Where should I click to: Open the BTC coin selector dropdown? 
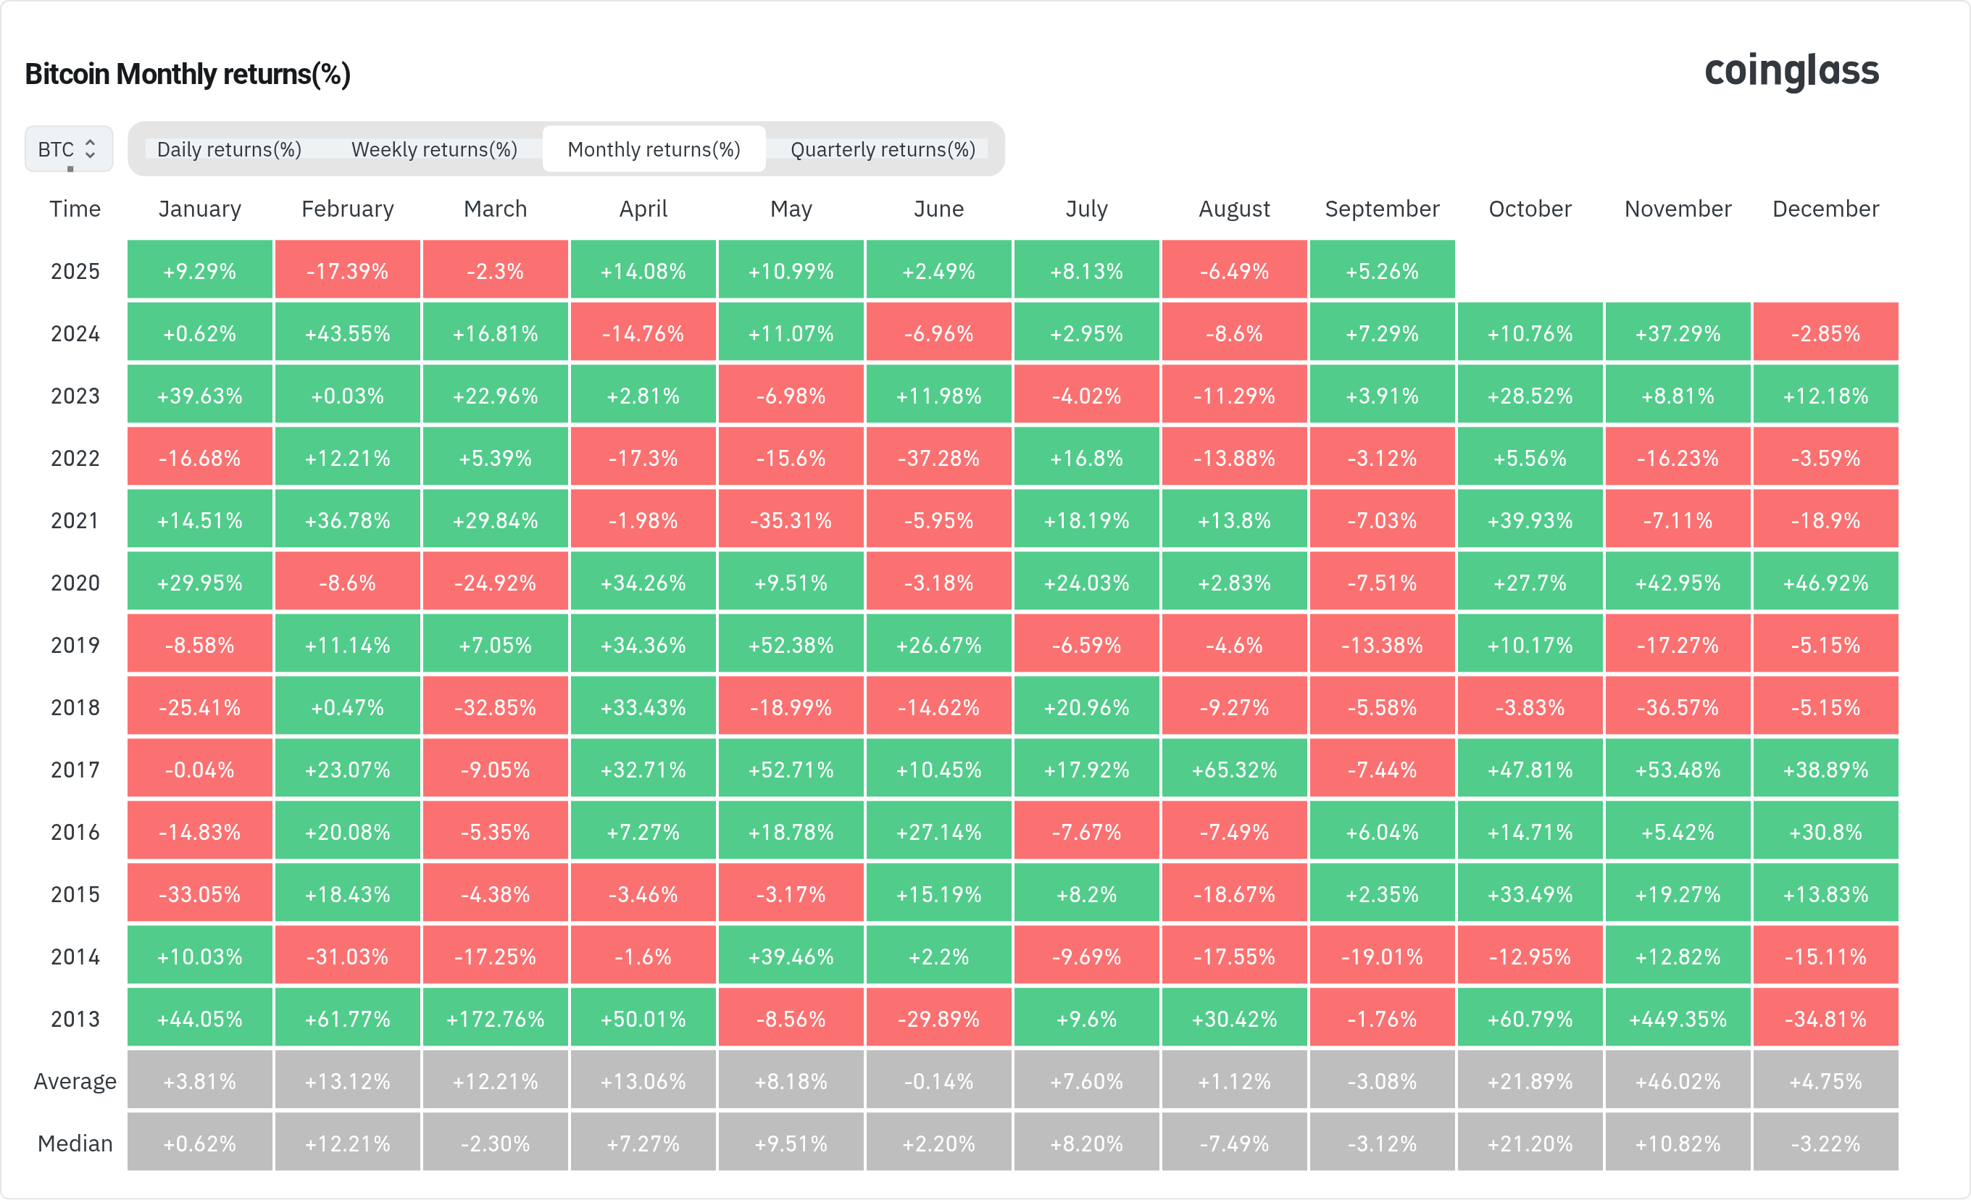pyautogui.click(x=68, y=149)
